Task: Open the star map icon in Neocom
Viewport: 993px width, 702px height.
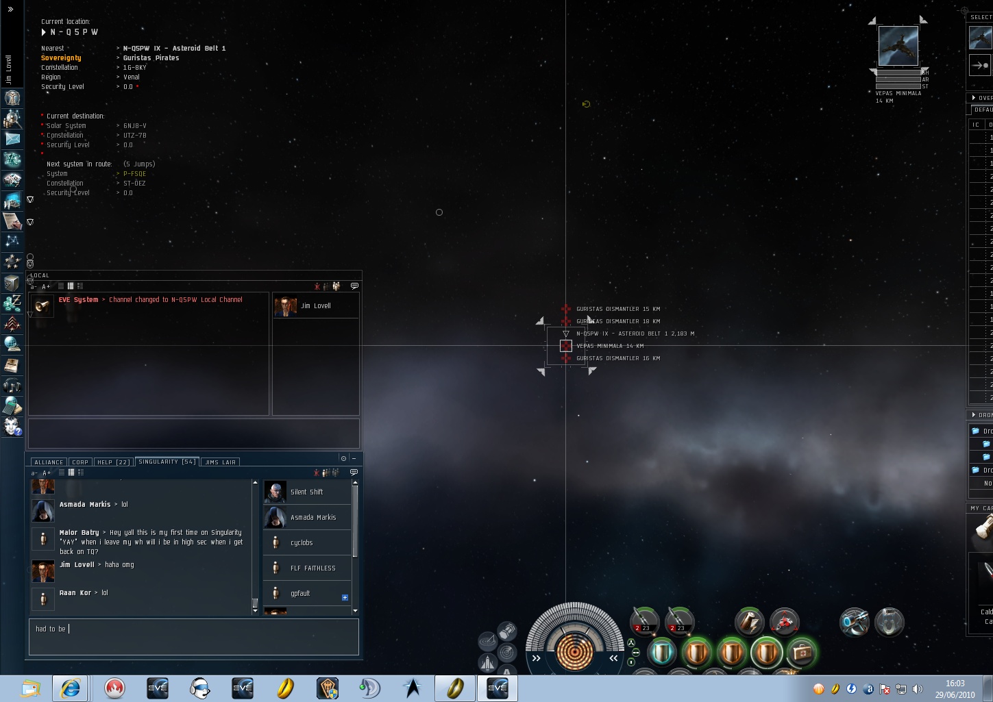Action: pyautogui.click(x=12, y=241)
